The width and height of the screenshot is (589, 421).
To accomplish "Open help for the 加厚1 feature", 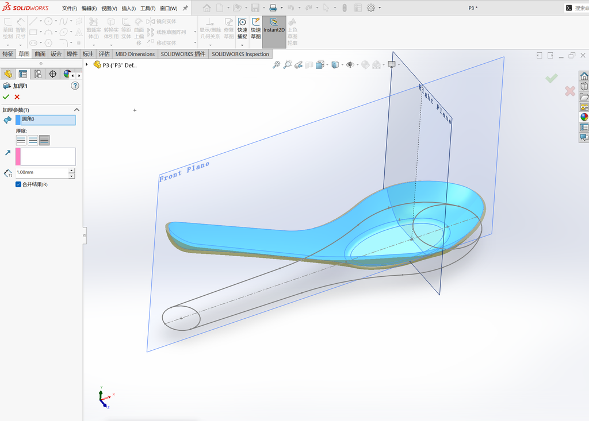I will [75, 86].
